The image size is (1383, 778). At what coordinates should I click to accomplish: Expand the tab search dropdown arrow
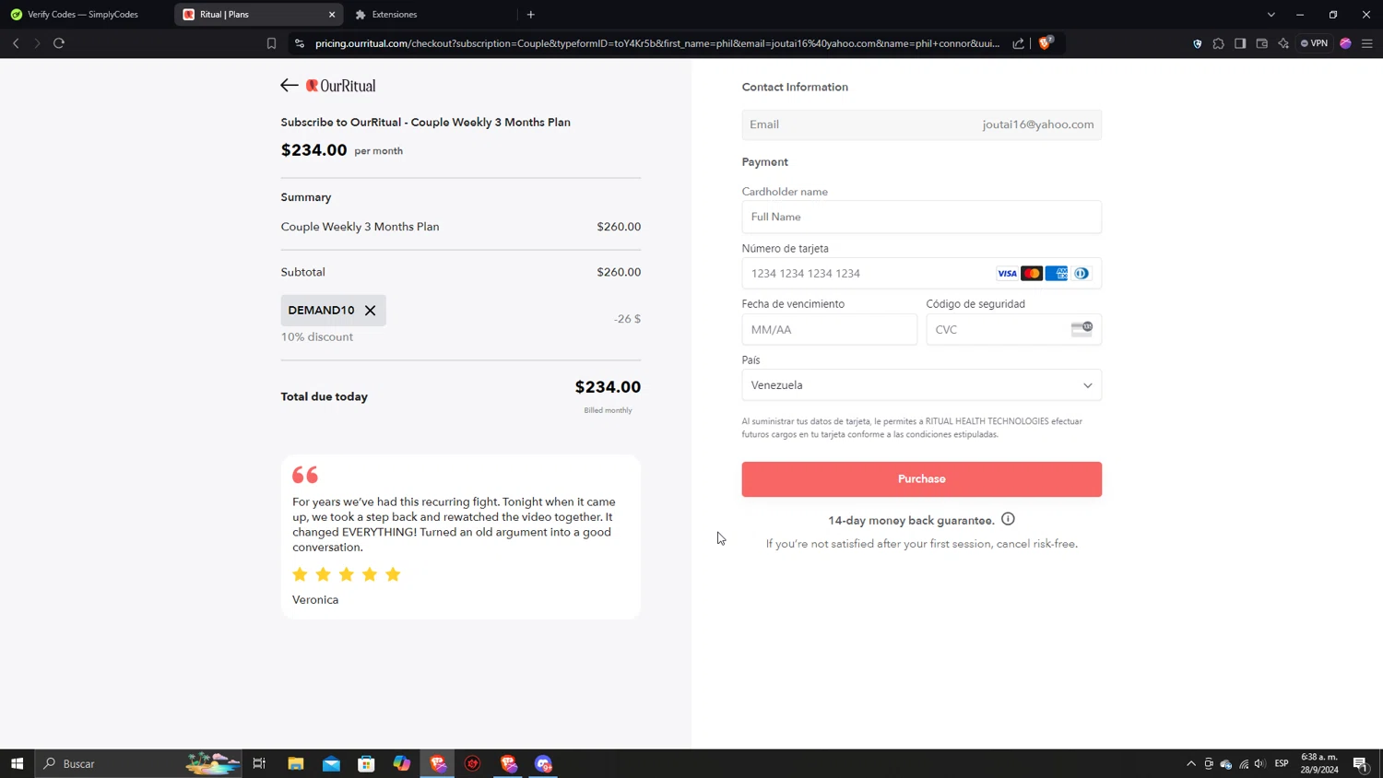[x=1271, y=15]
